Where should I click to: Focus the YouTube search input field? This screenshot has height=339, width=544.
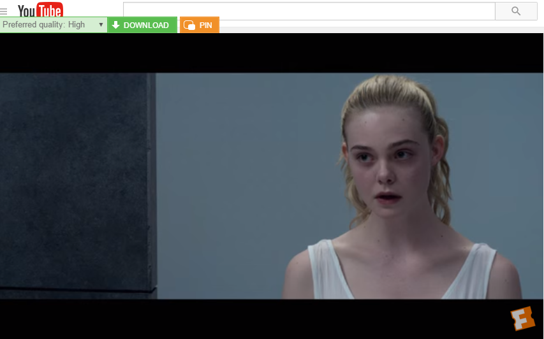(x=309, y=11)
